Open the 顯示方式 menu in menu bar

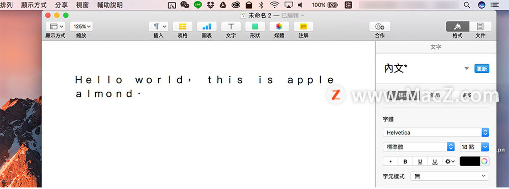[x=34, y=5]
